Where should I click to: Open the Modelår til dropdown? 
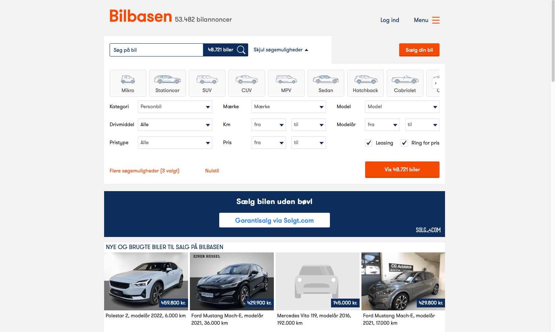(x=422, y=125)
